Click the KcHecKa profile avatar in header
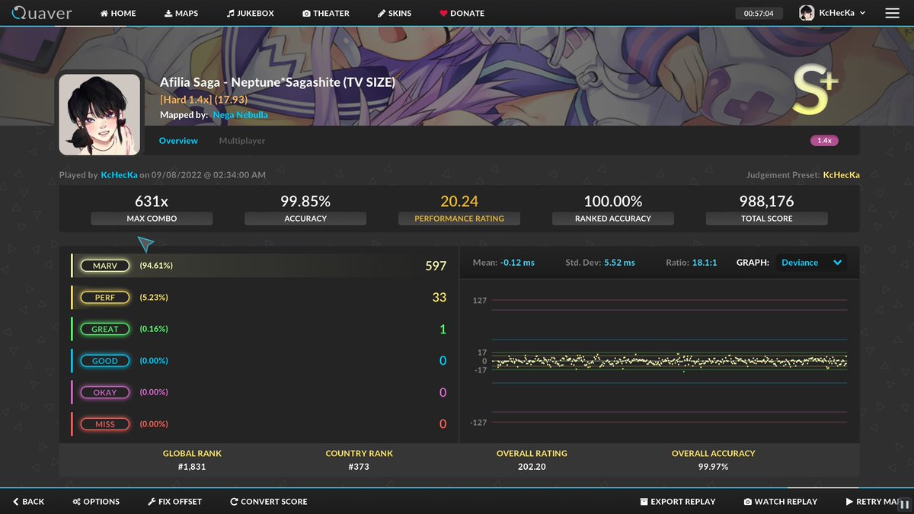The height and width of the screenshot is (514, 914). (806, 13)
